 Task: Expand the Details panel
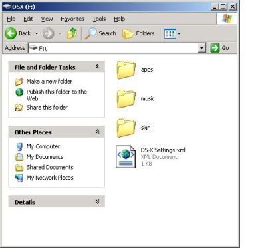click(97, 201)
